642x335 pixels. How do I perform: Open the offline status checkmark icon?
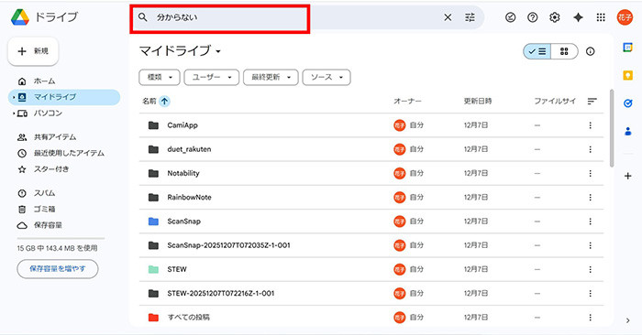(510, 17)
